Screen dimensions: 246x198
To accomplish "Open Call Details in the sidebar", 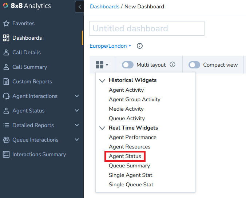I will [27, 52].
